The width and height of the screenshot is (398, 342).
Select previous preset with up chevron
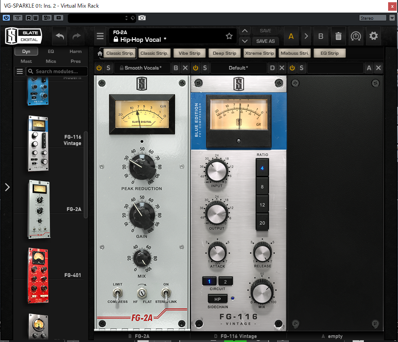coord(245,31)
